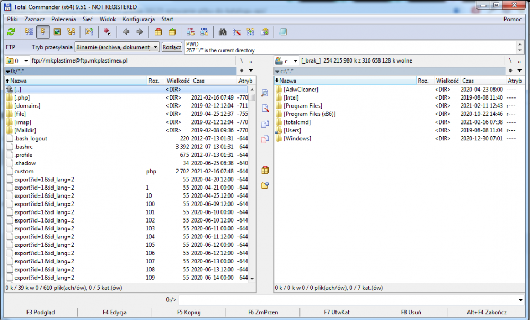The image size is (530, 320).
Task: Click the F5 Kopiuj button
Action: [x=189, y=312]
